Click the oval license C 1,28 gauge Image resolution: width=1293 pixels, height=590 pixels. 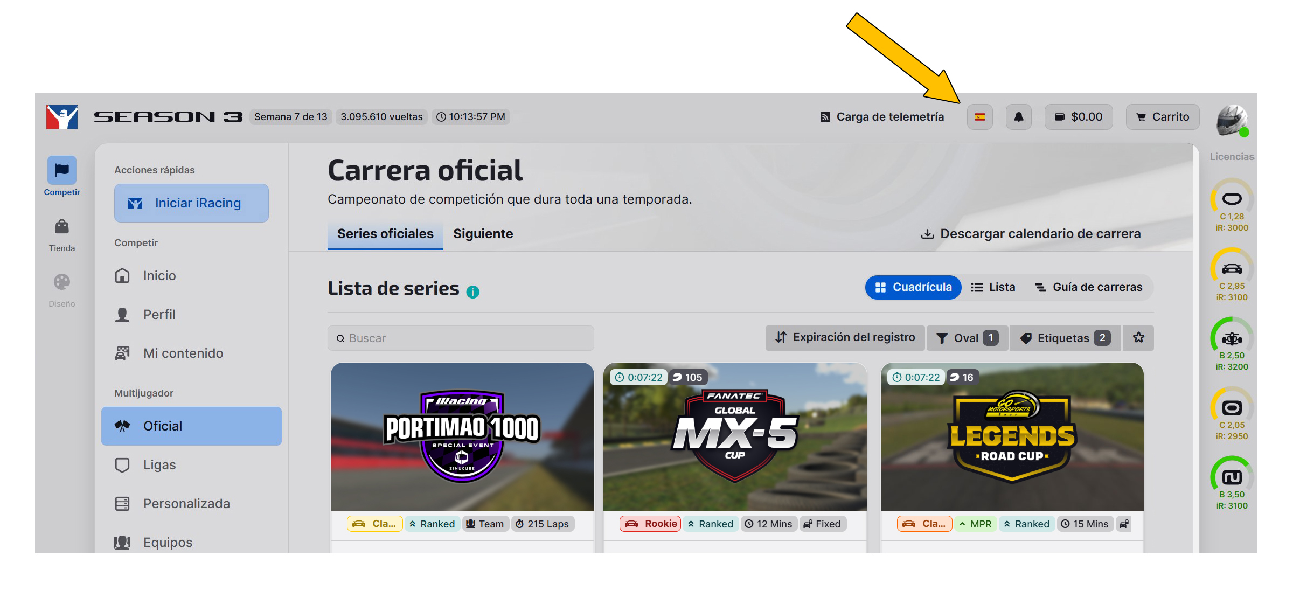(1232, 205)
